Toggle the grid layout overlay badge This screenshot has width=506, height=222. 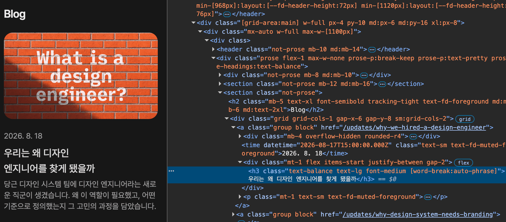[x=465, y=119]
